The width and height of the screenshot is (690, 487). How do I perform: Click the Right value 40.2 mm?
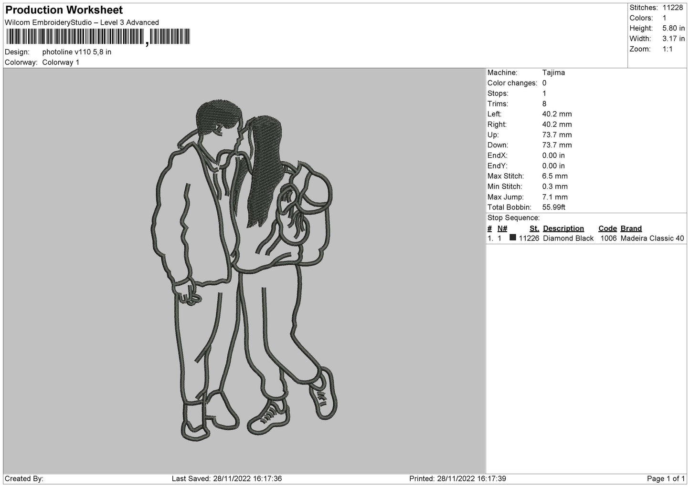[x=557, y=124]
